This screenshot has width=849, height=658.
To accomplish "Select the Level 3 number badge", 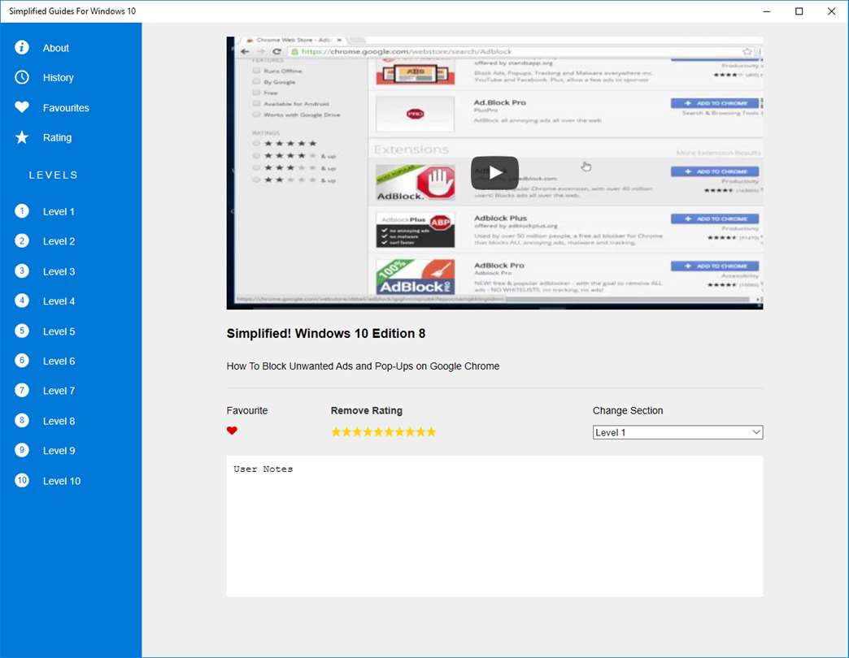I will 22,271.
